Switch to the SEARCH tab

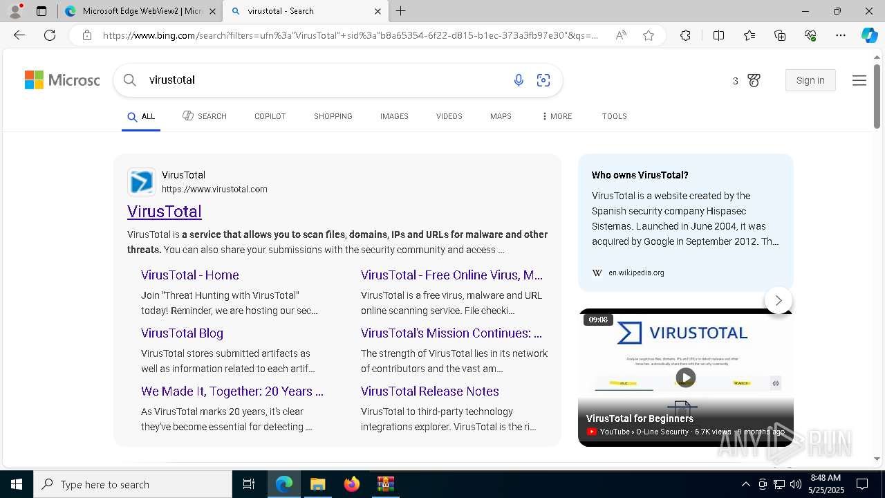click(x=205, y=116)
